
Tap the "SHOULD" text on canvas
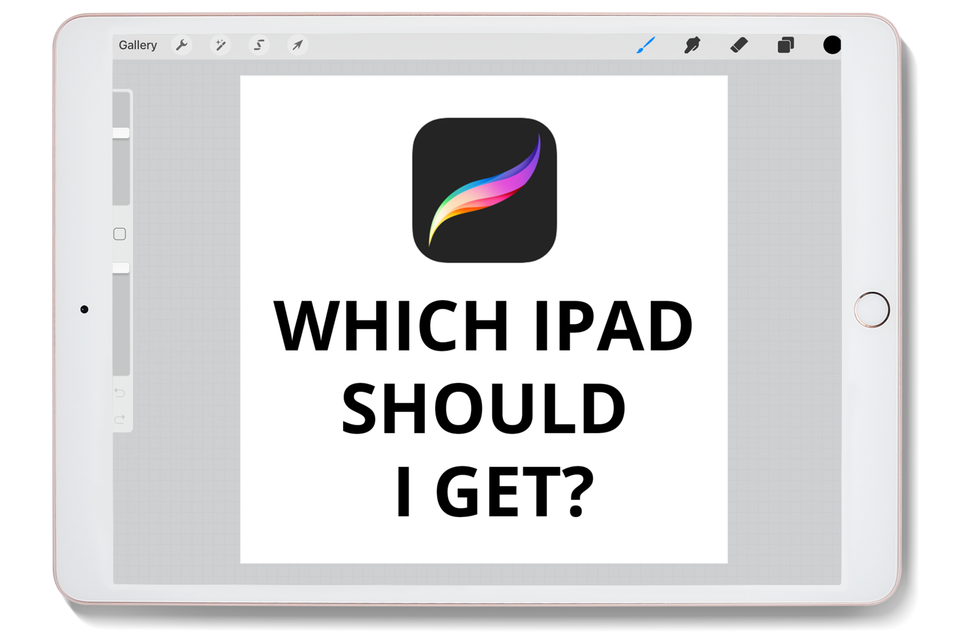click(x=483, y=409)
